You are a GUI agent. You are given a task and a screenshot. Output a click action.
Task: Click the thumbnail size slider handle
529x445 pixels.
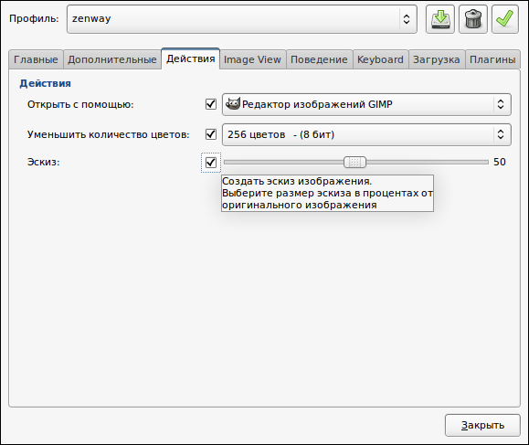354,163
